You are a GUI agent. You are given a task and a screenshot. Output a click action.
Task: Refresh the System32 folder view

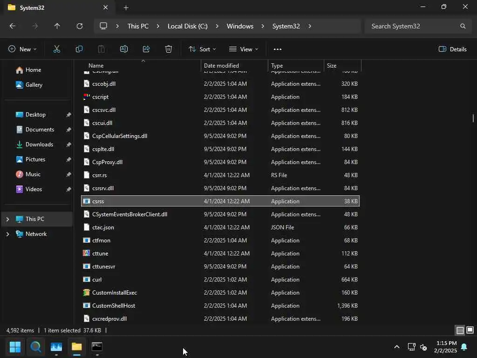point(80,26)
